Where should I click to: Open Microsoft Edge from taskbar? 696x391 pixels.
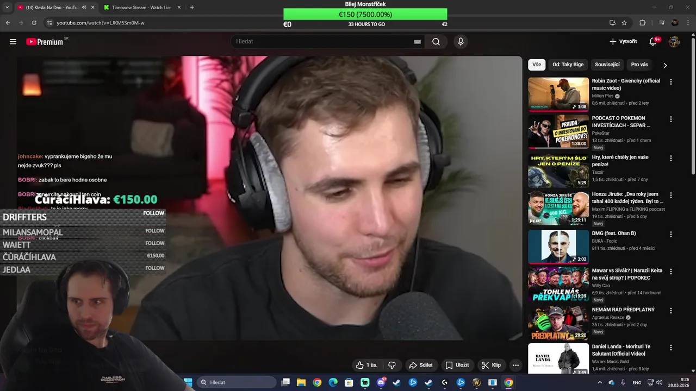point(333,382)
